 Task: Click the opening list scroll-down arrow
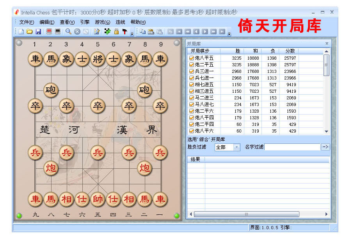pyautogui.click(x=326, y=131)
